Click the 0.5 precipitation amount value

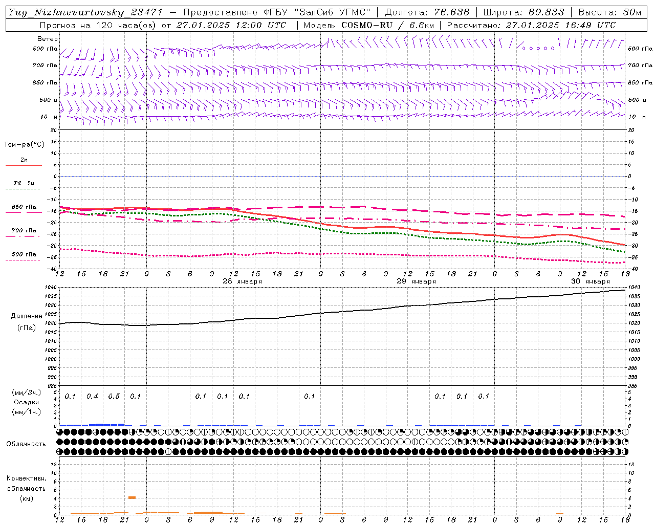[x=114, y=397]
